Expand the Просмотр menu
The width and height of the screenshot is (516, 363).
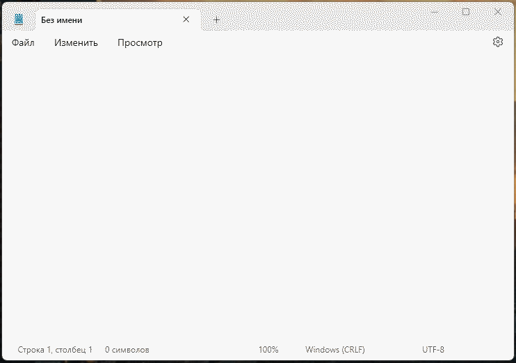coord(140,42)
